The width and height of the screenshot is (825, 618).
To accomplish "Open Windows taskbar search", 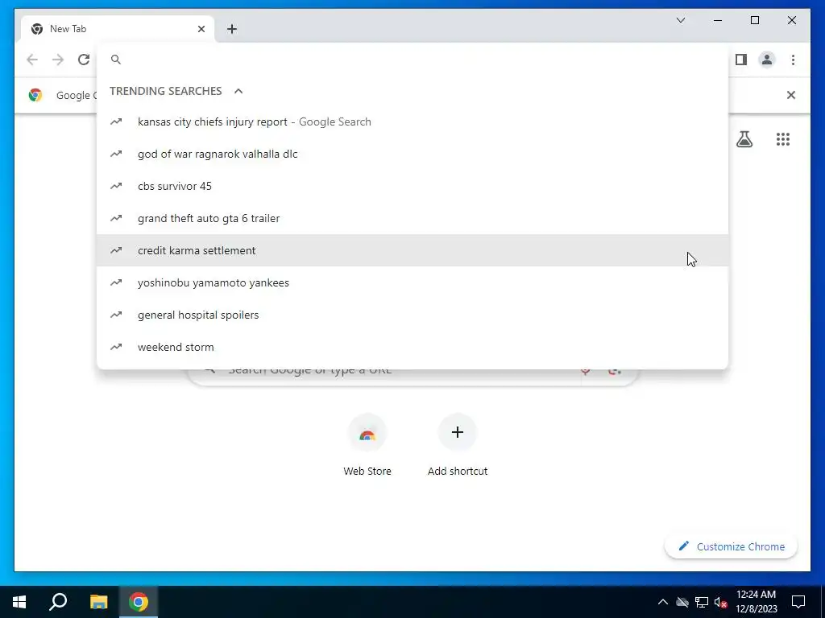I will tap(58, 602).
